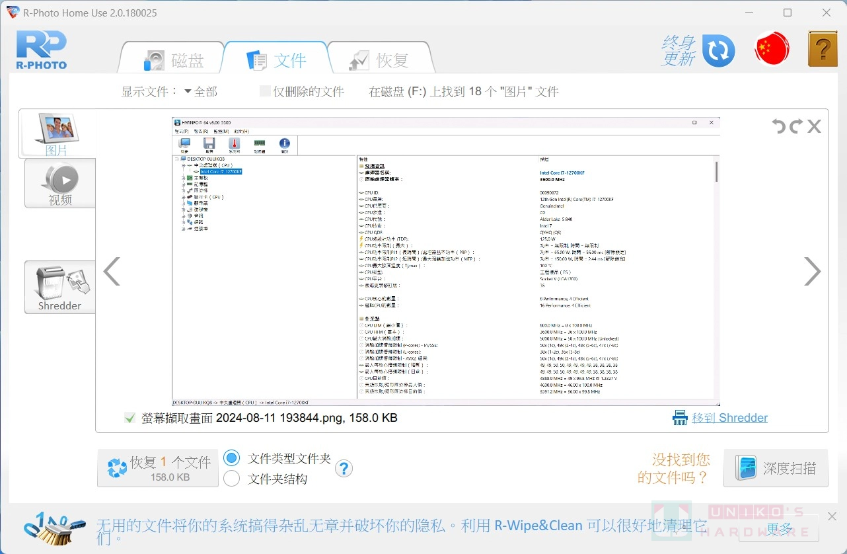Image resolution: width=847 pixels, height=554 pixels.
Task: Dismiss the bottom advertisement banner
Action: coord(832,516)
